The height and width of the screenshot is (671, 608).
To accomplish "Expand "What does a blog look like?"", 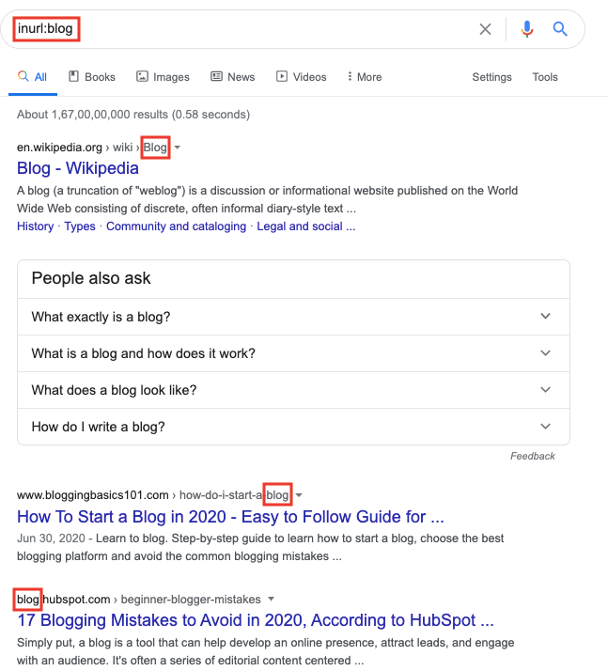I will tap(293, 390).
